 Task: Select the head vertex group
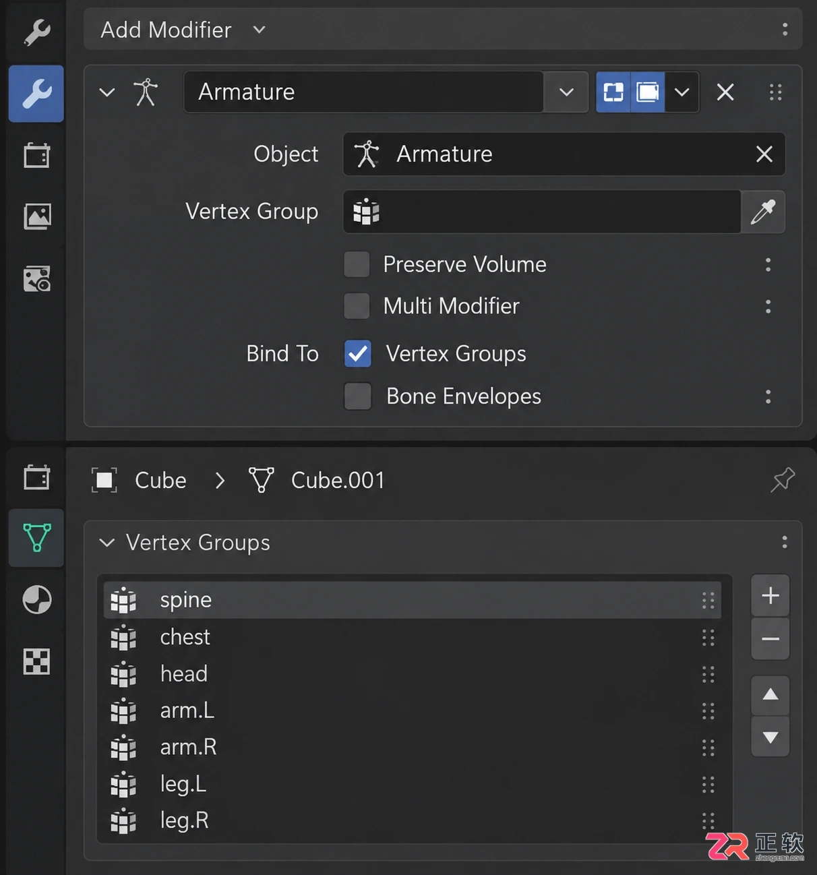(413, 673)
